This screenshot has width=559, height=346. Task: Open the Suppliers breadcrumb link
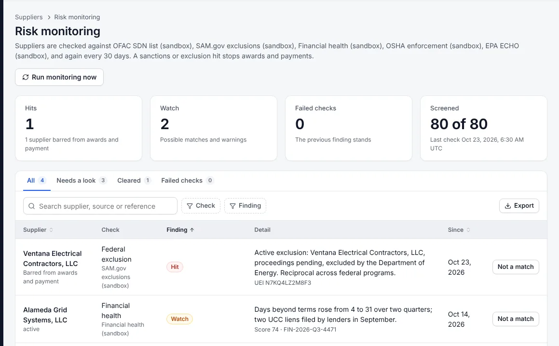tap(28, 17)
